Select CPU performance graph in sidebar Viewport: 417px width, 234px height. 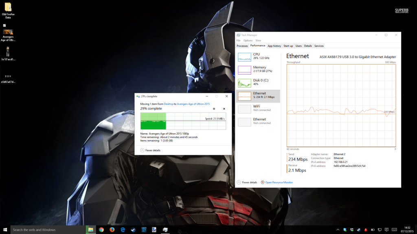tap(259, 56)
